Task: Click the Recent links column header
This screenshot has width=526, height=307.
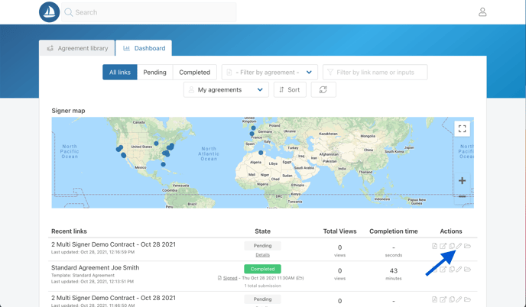Action: [69, 231]
